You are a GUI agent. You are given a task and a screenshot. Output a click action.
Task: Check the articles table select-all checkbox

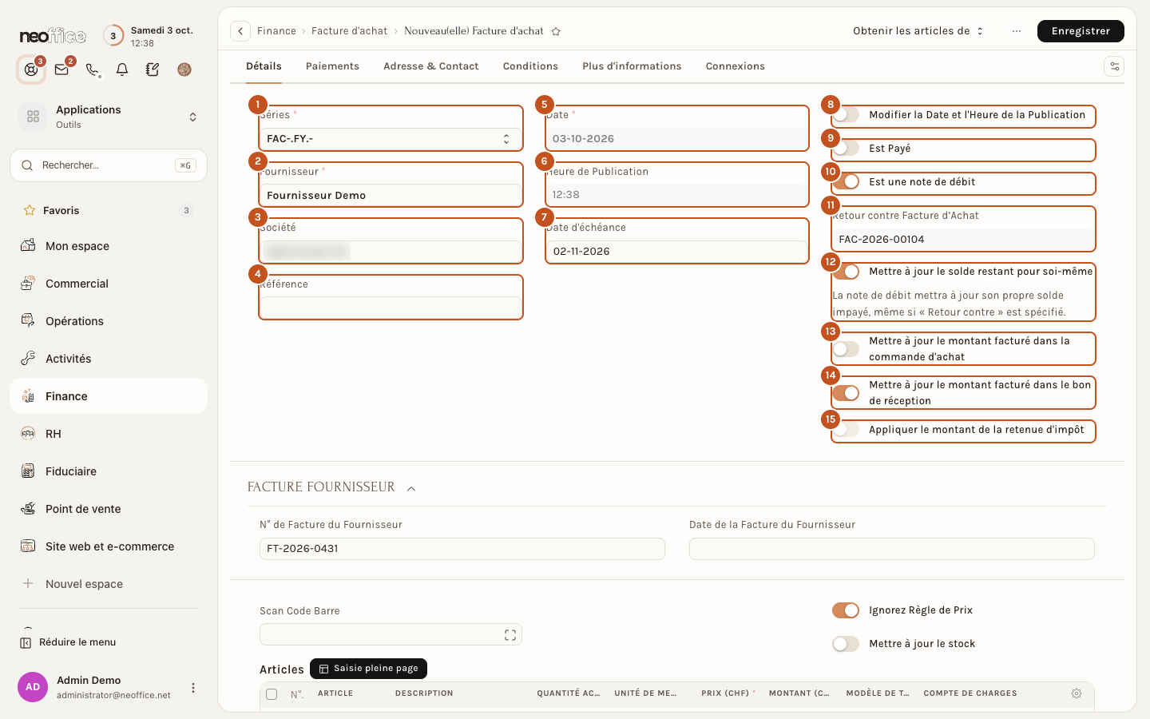coord(272,694)
